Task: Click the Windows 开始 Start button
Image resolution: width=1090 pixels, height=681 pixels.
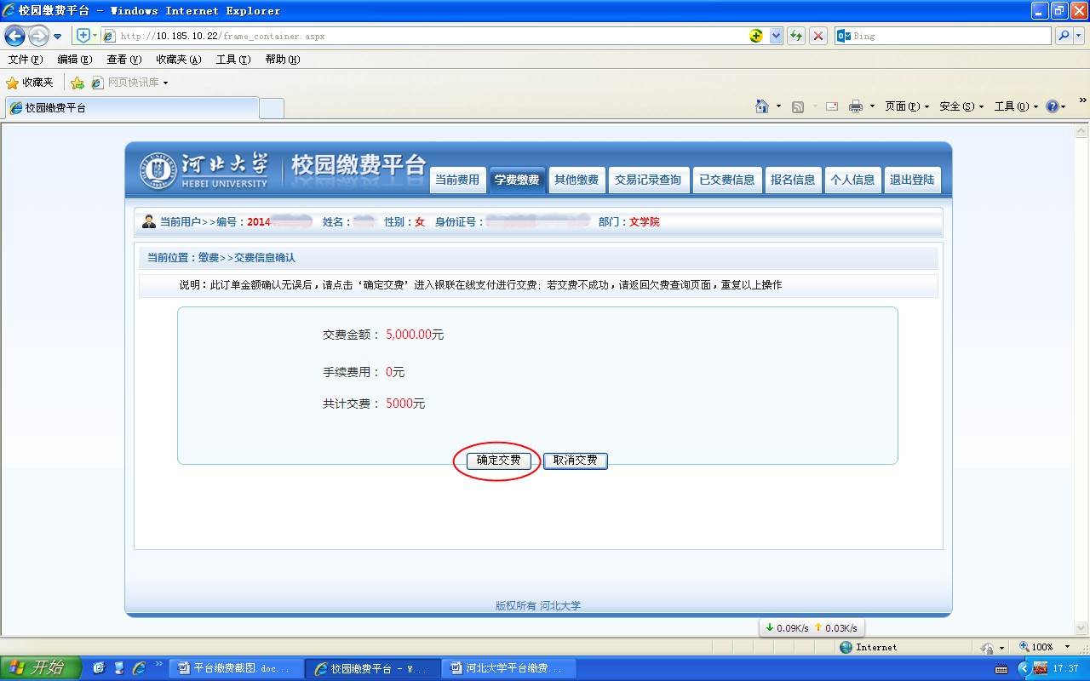Action: pyautogui.click(x=41, y=668)
